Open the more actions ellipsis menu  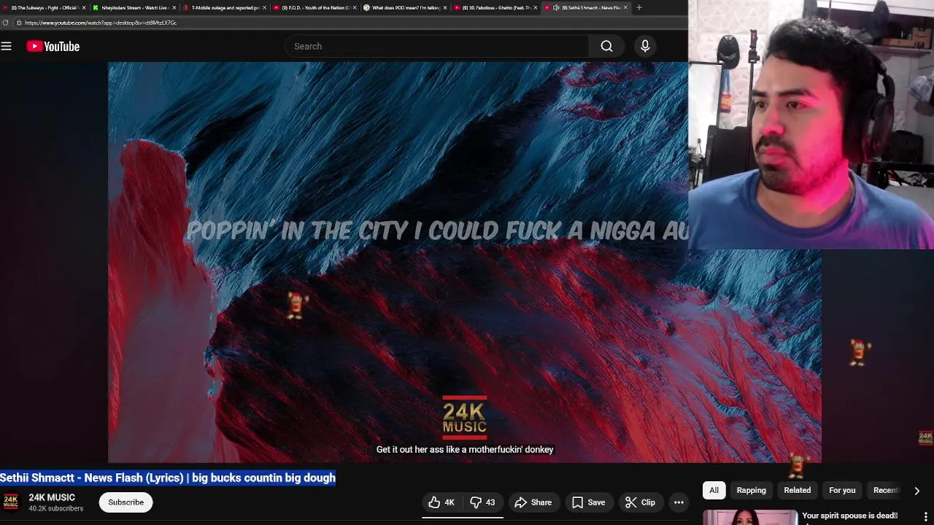pos(679,502)
